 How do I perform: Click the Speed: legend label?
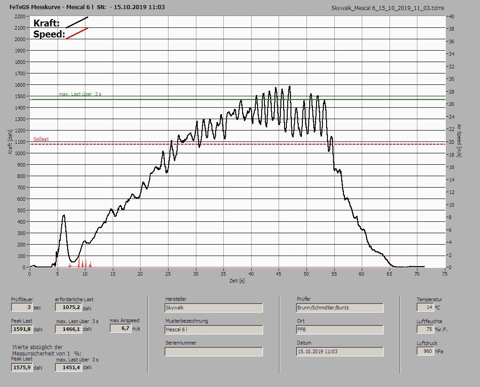pyautogui.click(x=49, y=34)
